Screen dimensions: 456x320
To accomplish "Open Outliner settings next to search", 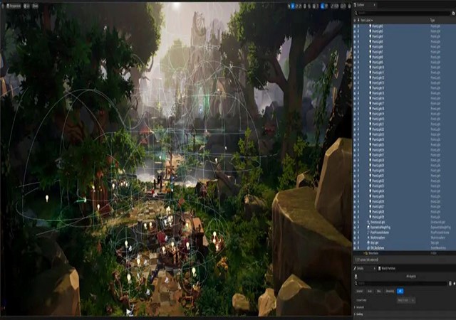I will [453, 13].
